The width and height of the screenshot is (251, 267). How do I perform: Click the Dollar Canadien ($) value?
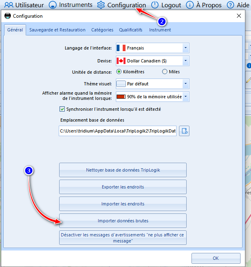147,61
